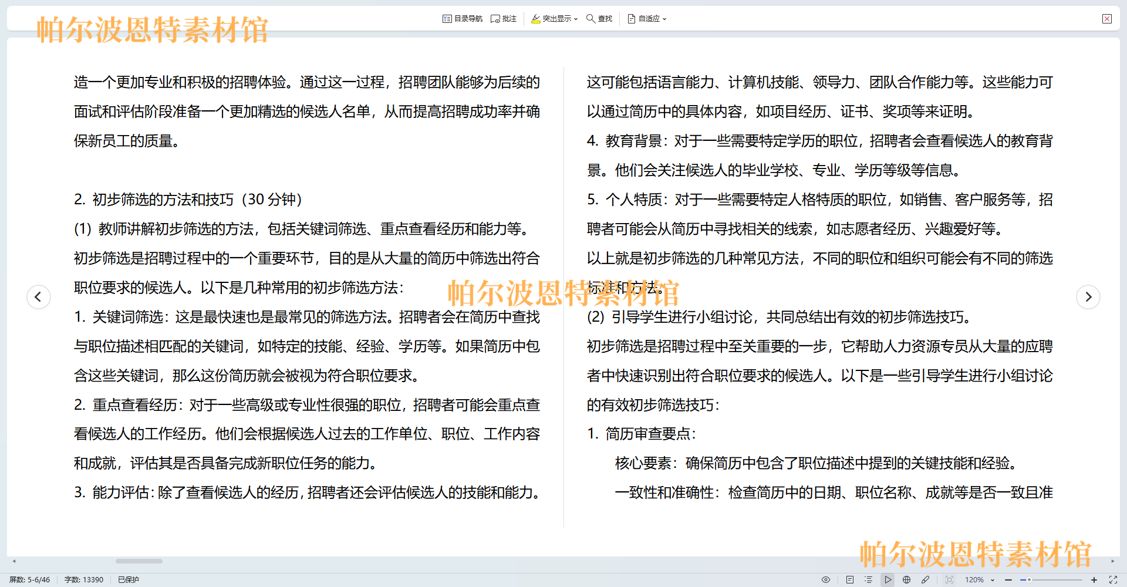Toggle eye protection mode icon
Image resolution: width=1127 pixels, height=587 pixels.
tap(826, 579)
